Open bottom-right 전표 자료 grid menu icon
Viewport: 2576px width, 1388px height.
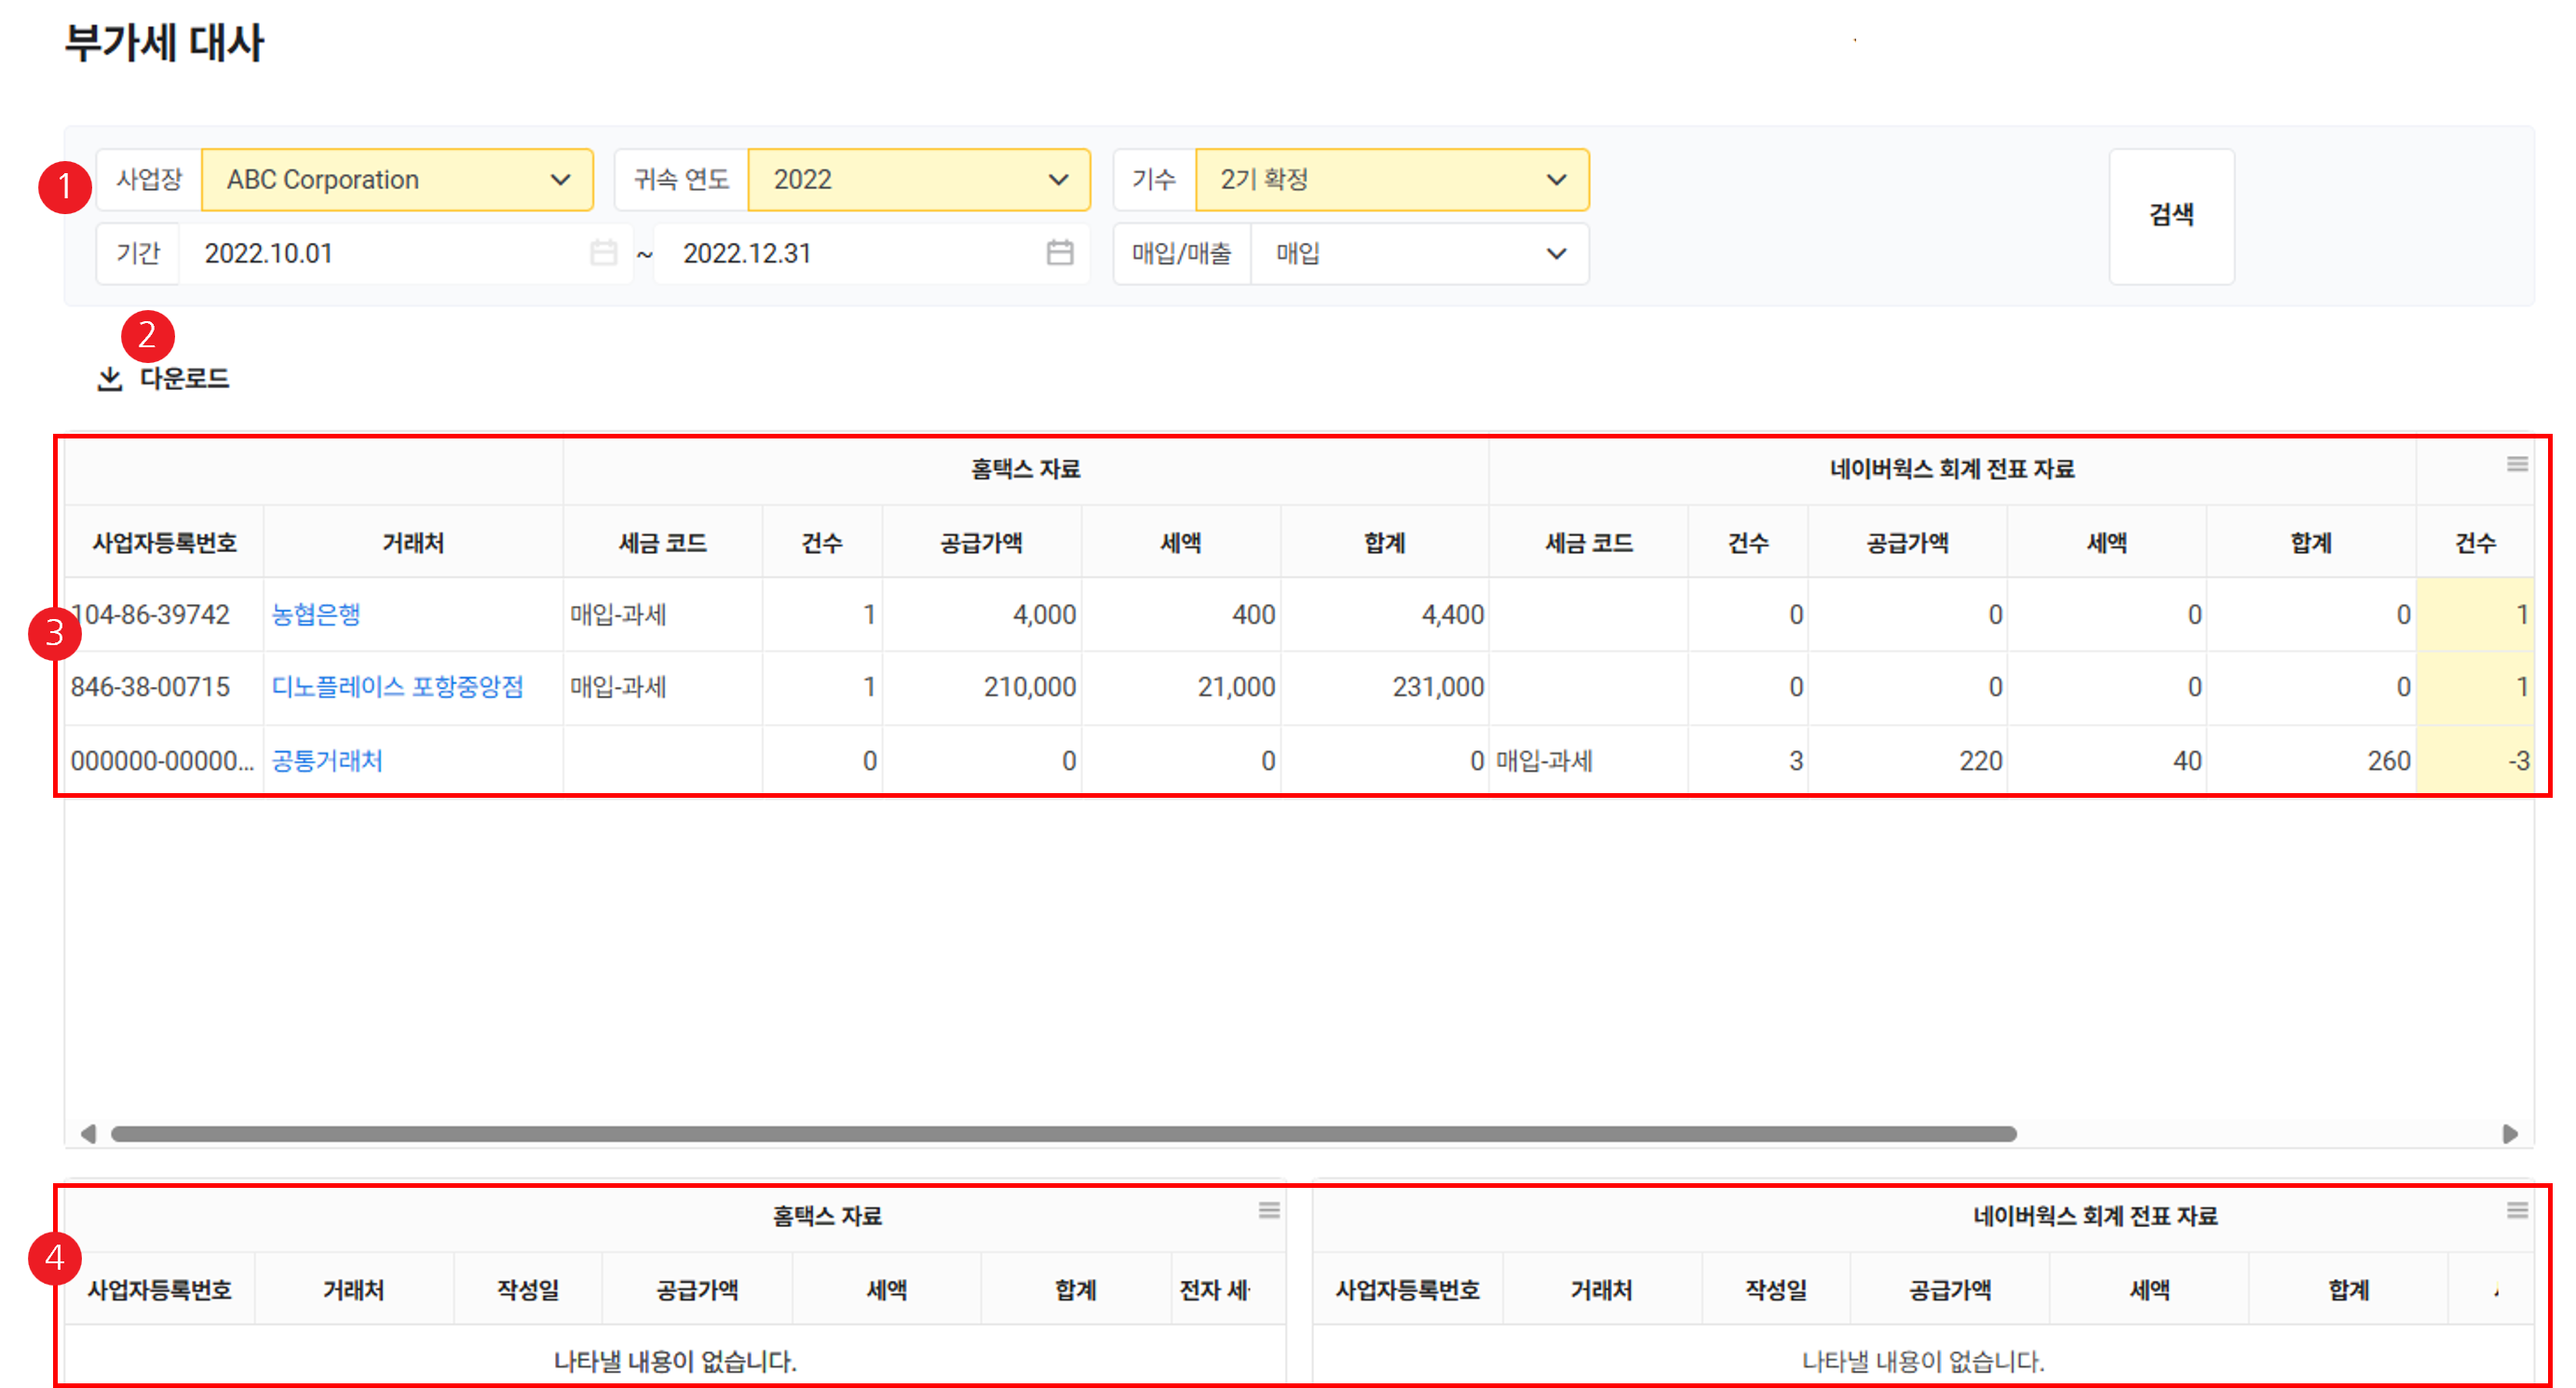[2516, 1210]
